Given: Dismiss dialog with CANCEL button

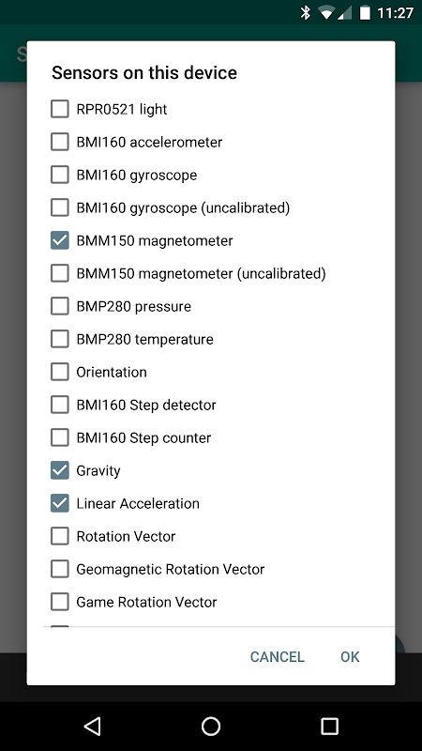Looking at the screenshot, I should tap(277, 656).
